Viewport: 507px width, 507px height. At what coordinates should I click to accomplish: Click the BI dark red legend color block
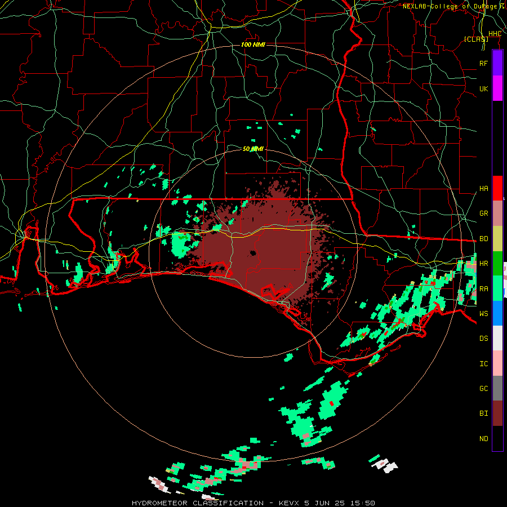(x=497, y=413)
